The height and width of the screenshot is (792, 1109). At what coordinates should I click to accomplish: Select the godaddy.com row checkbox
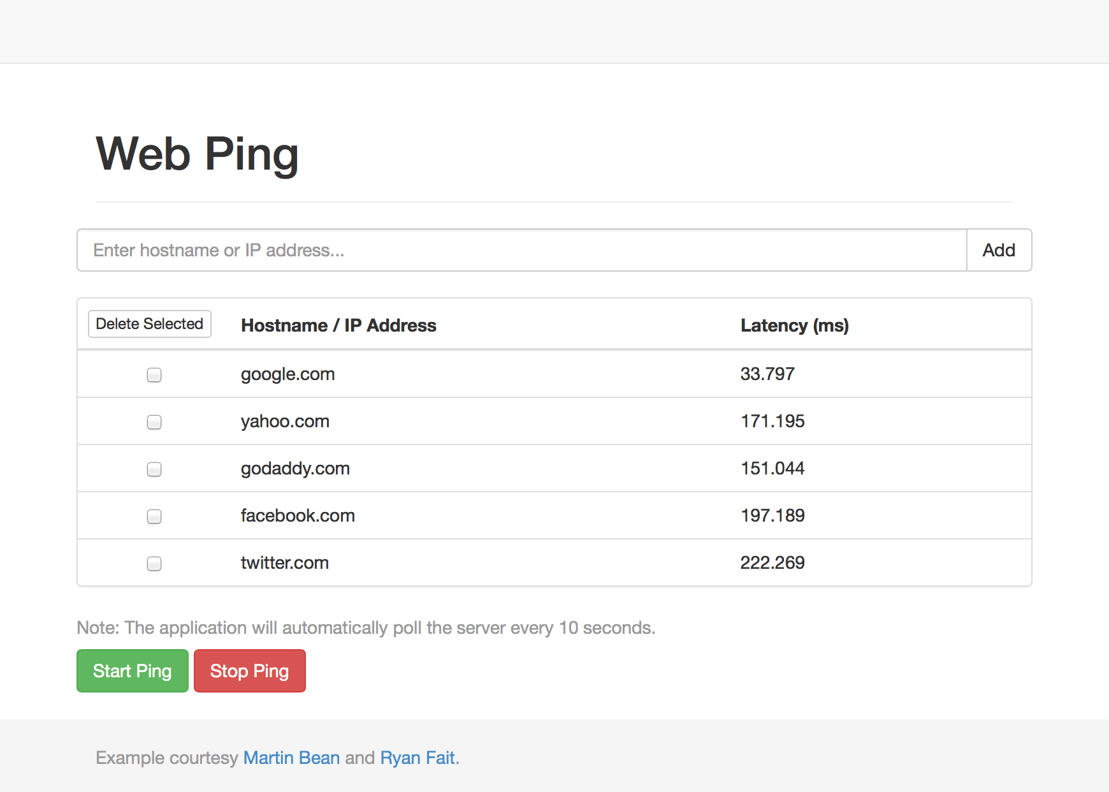pyautogui.click(x=154, y=469)
